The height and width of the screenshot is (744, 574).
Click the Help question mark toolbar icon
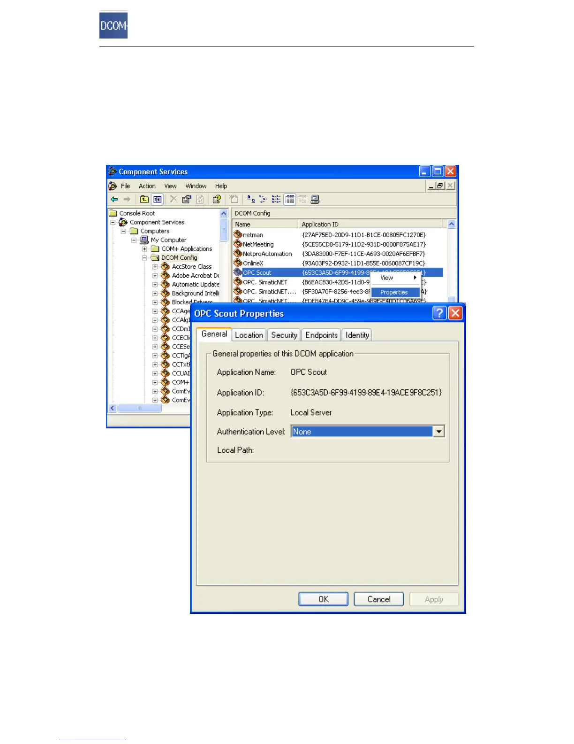tap(217, 199)
